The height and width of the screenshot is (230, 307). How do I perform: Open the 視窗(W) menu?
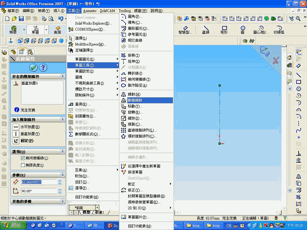tap(140, 11)
